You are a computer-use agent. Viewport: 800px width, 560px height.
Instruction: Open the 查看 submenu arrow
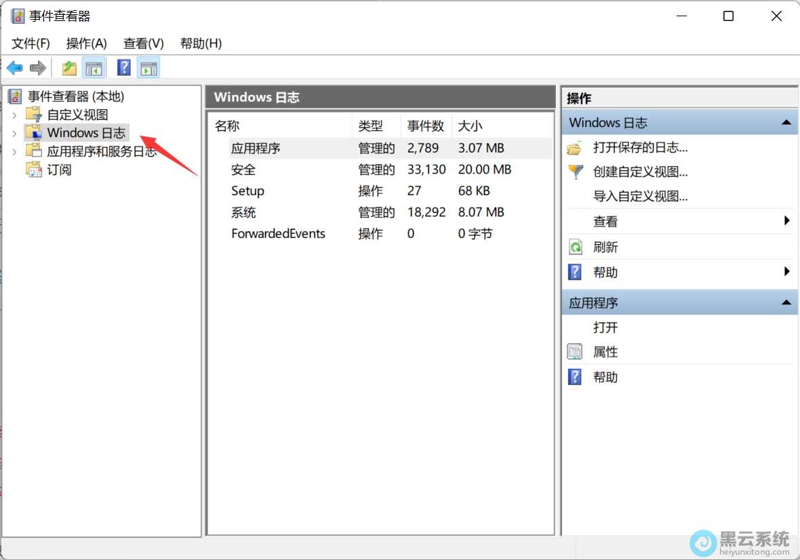coord(786,220)
